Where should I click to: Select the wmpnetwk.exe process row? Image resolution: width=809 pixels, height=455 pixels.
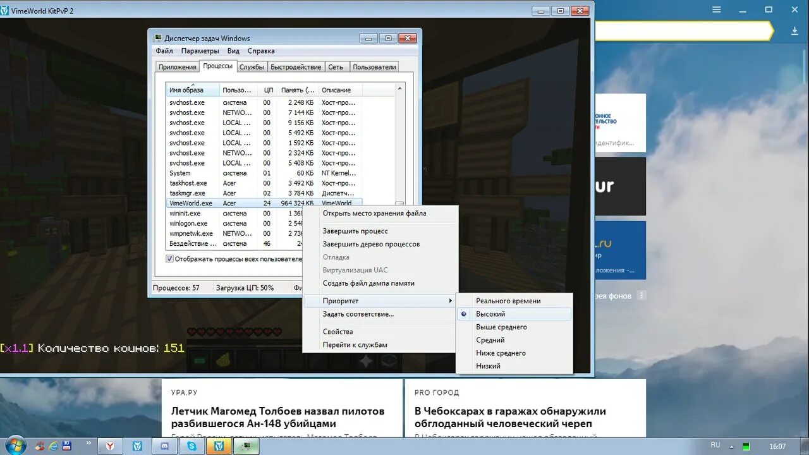click(x=235, y=234)
